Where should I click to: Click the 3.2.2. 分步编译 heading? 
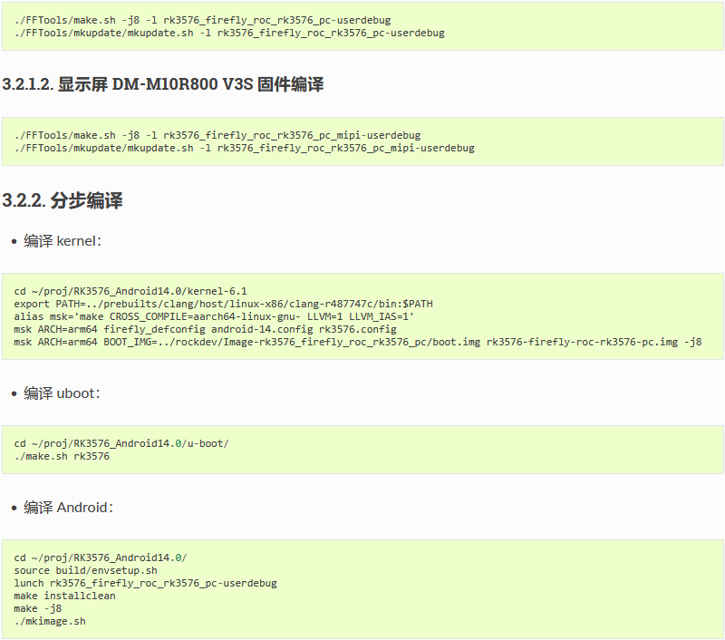click(x=63, y=200)
